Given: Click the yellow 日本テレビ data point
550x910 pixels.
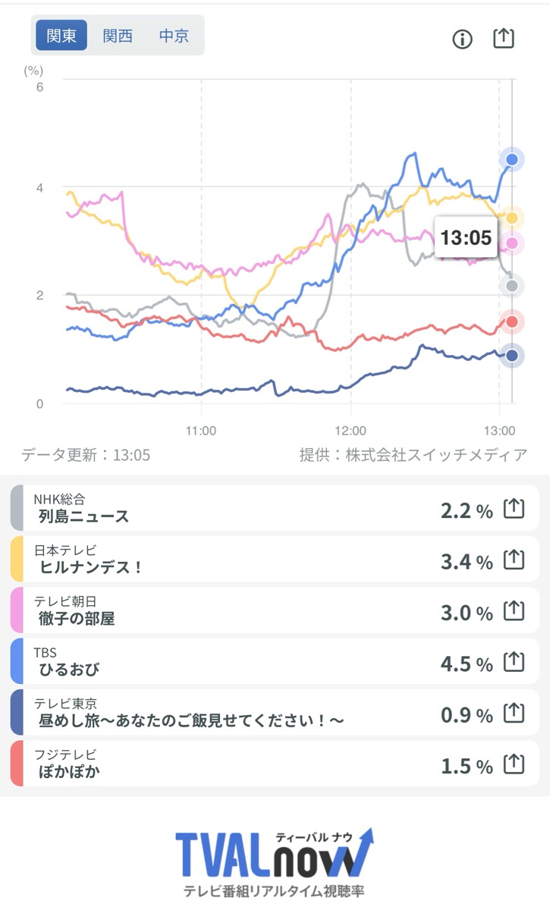Looking at the screenshot, I should pos(512,218).
